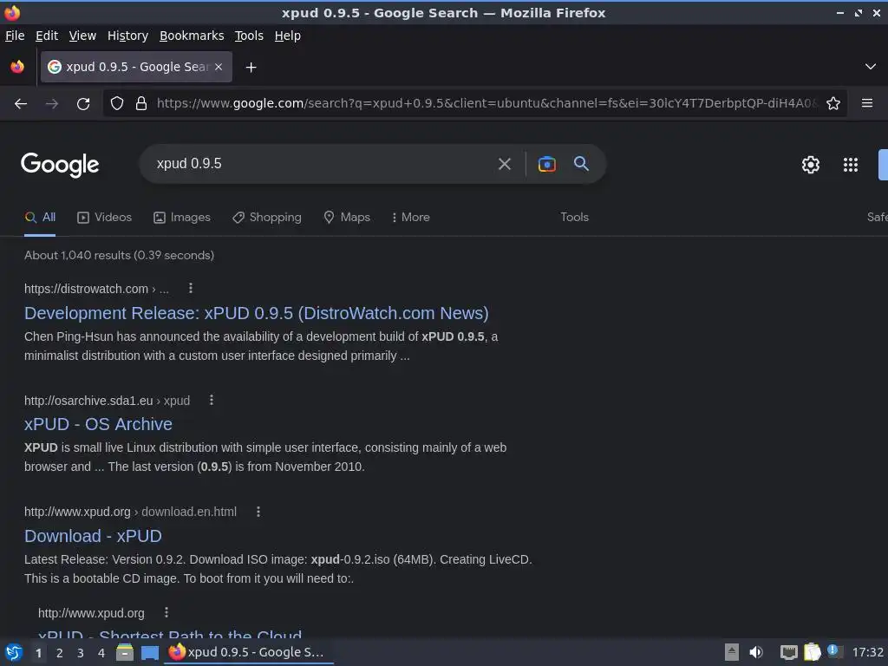Open the clipboard tray icon
The height and width of the screenshot is (666, 888).
tap(812, 652)
